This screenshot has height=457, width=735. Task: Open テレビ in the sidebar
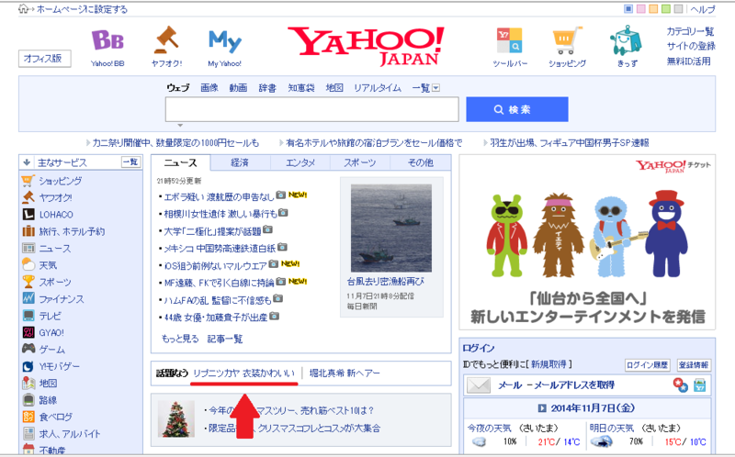[50, 316]
